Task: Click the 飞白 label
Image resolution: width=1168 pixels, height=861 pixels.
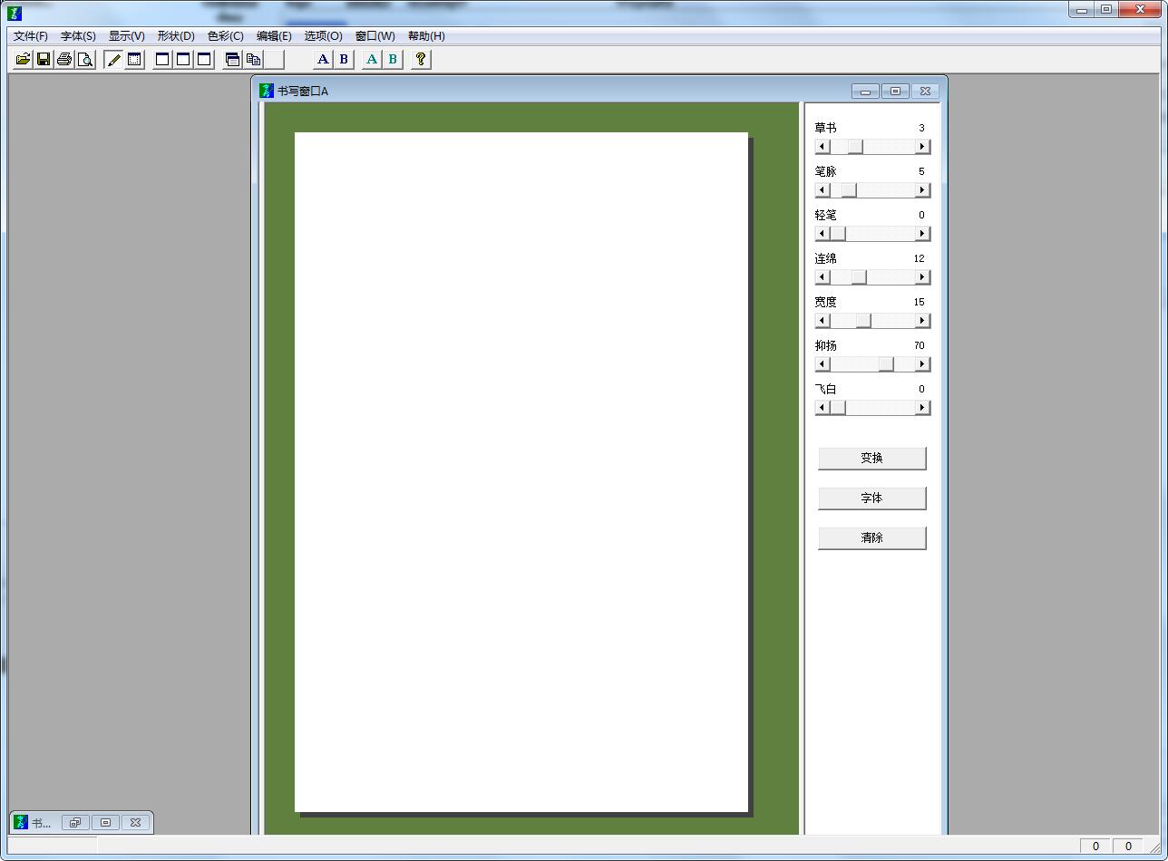Action: pyautogui.click(x=825, y=389)
